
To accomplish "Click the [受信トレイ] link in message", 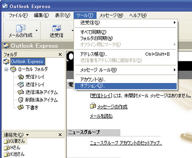I will point(101,96).
